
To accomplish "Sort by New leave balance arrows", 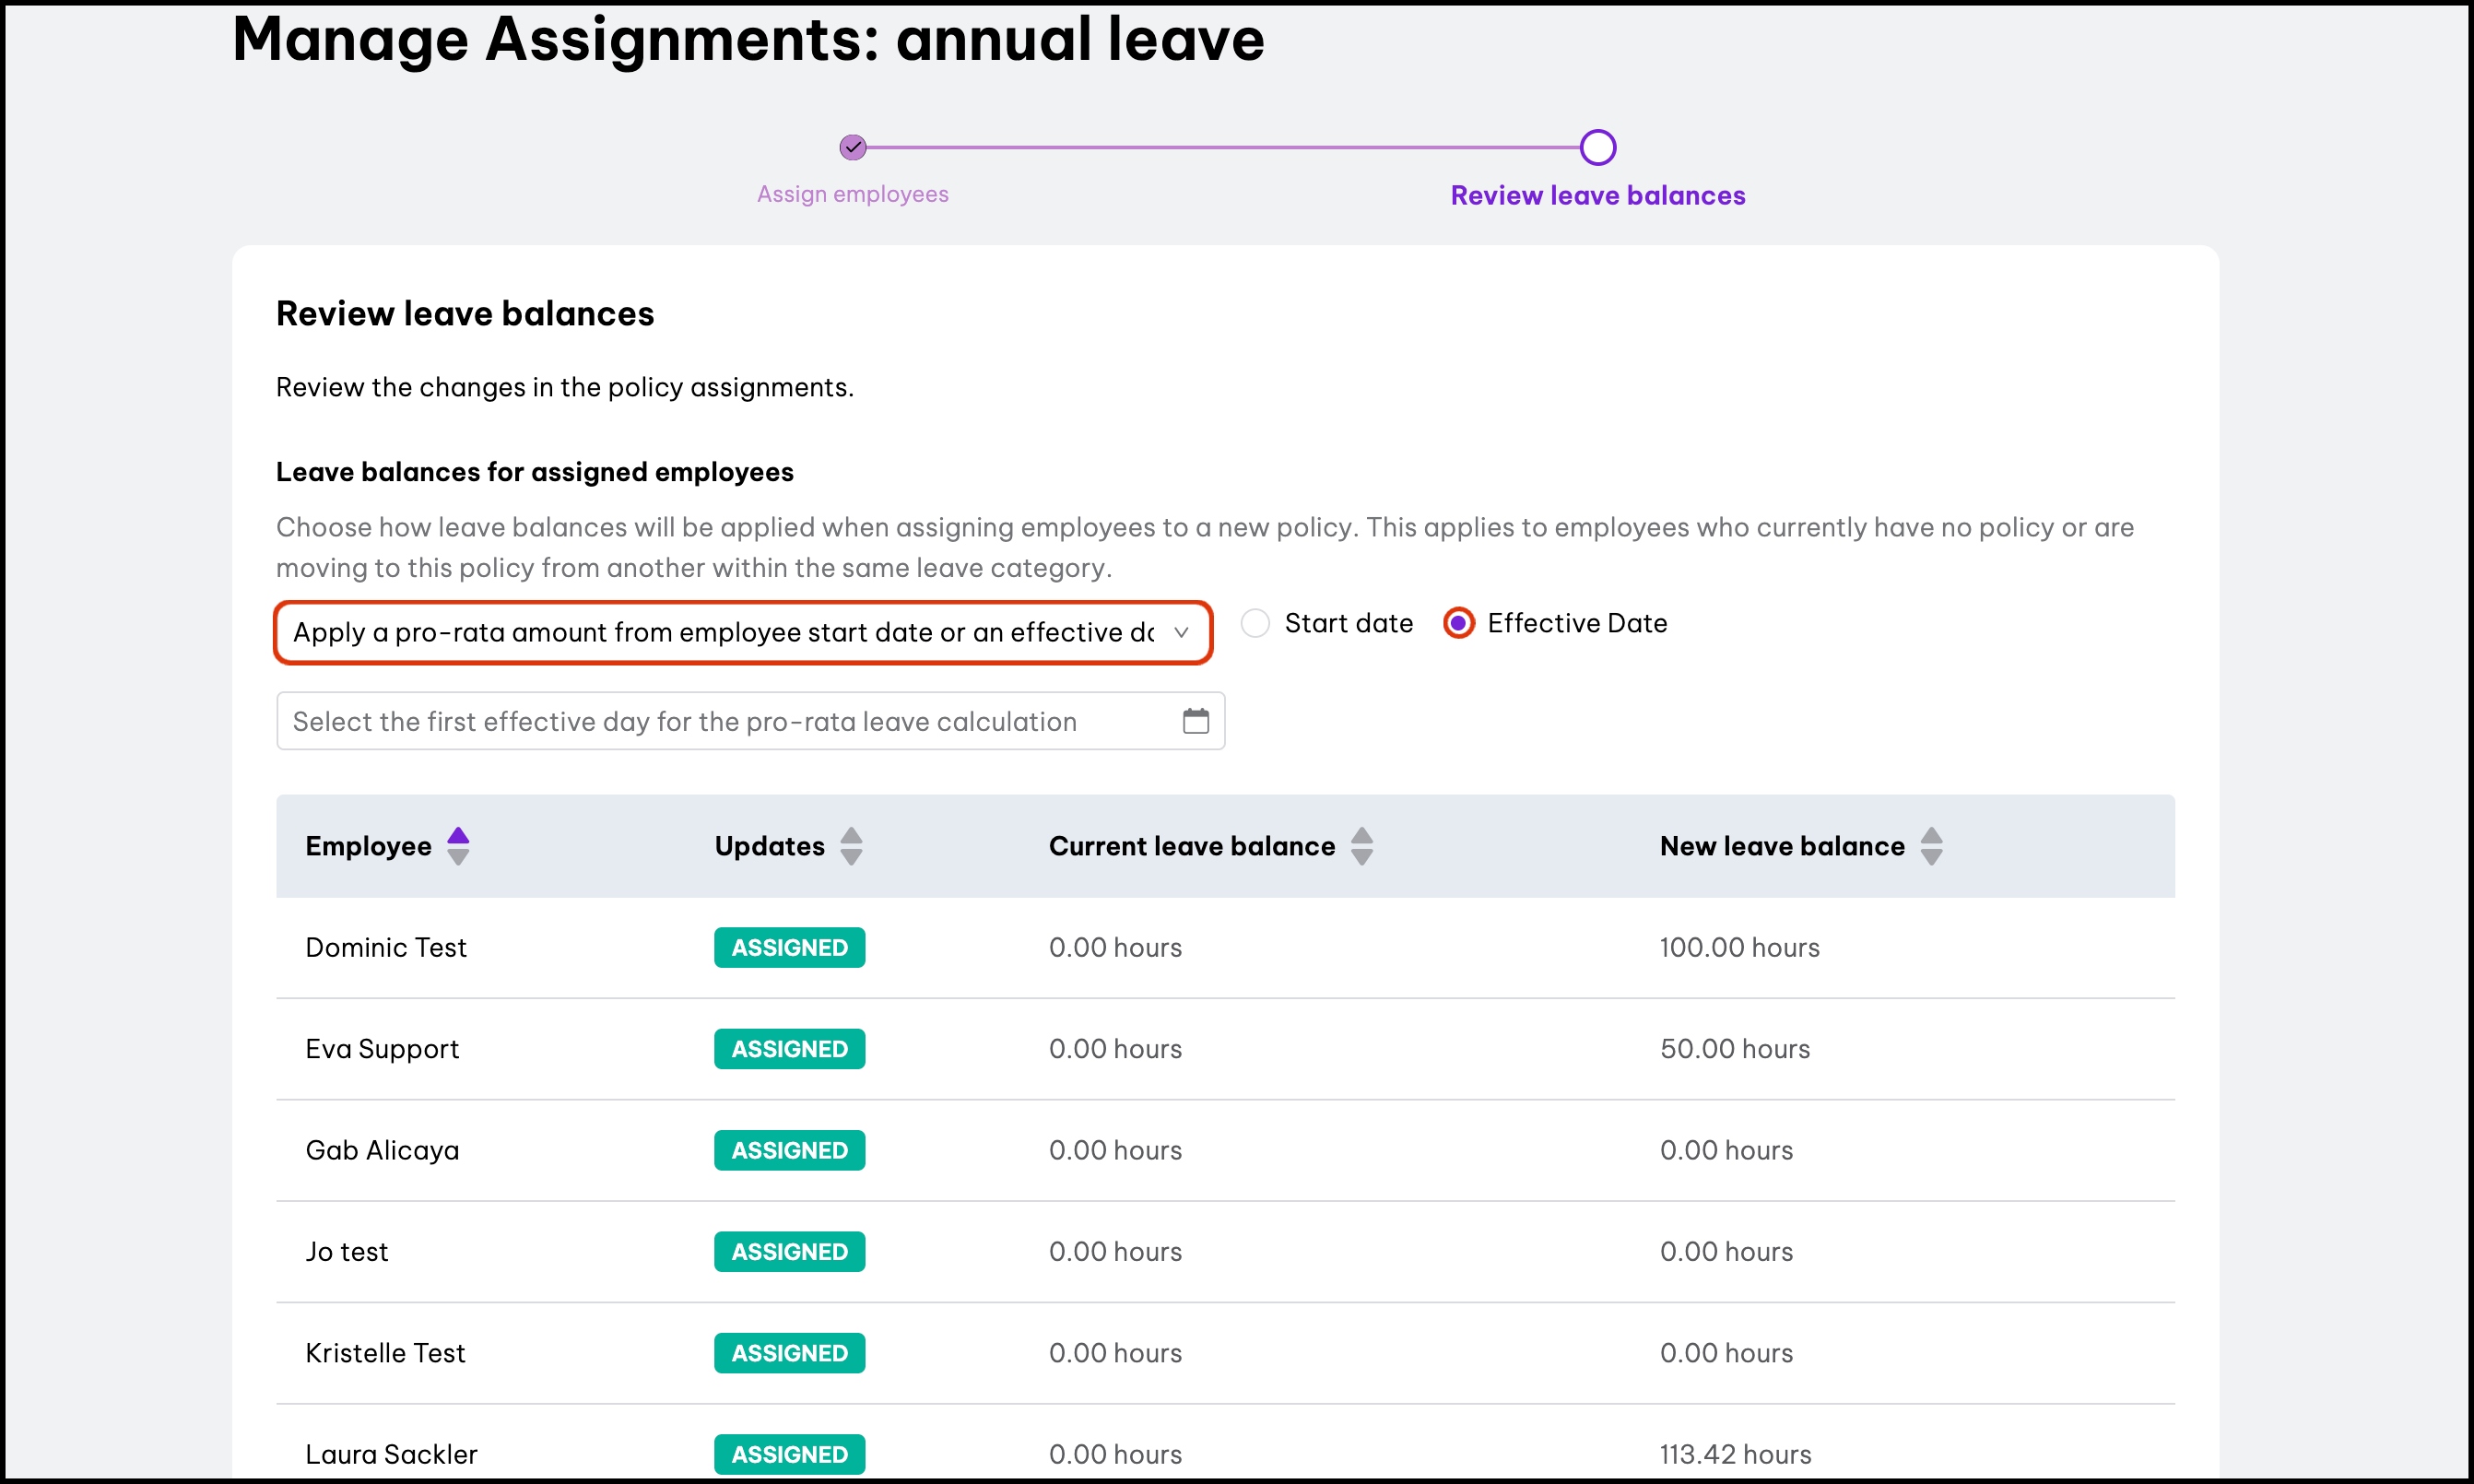I will (1931, 846).
